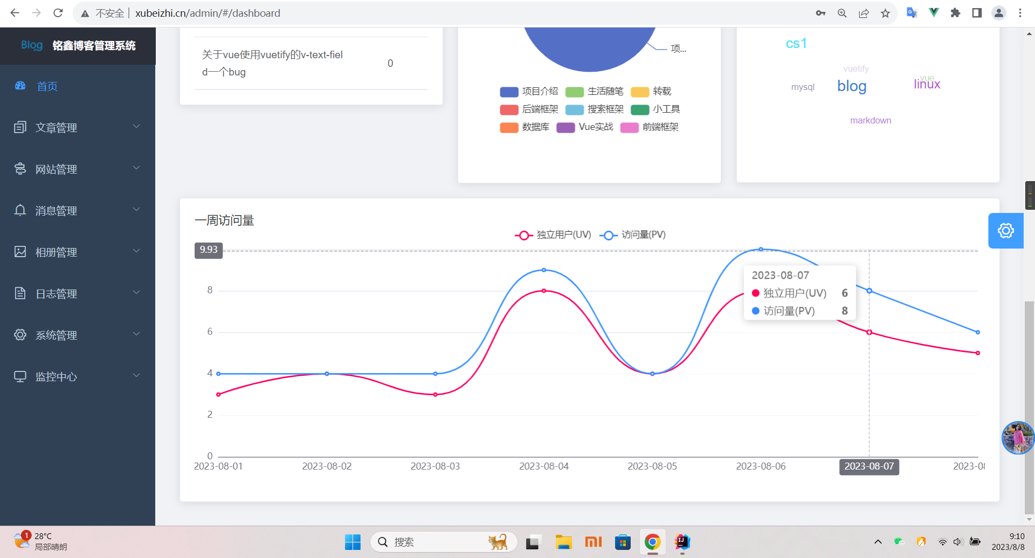Expand the 网站管理 submenu chevron
The width and height of the screenshot is (1035, 558).
[x=136, y=168]
